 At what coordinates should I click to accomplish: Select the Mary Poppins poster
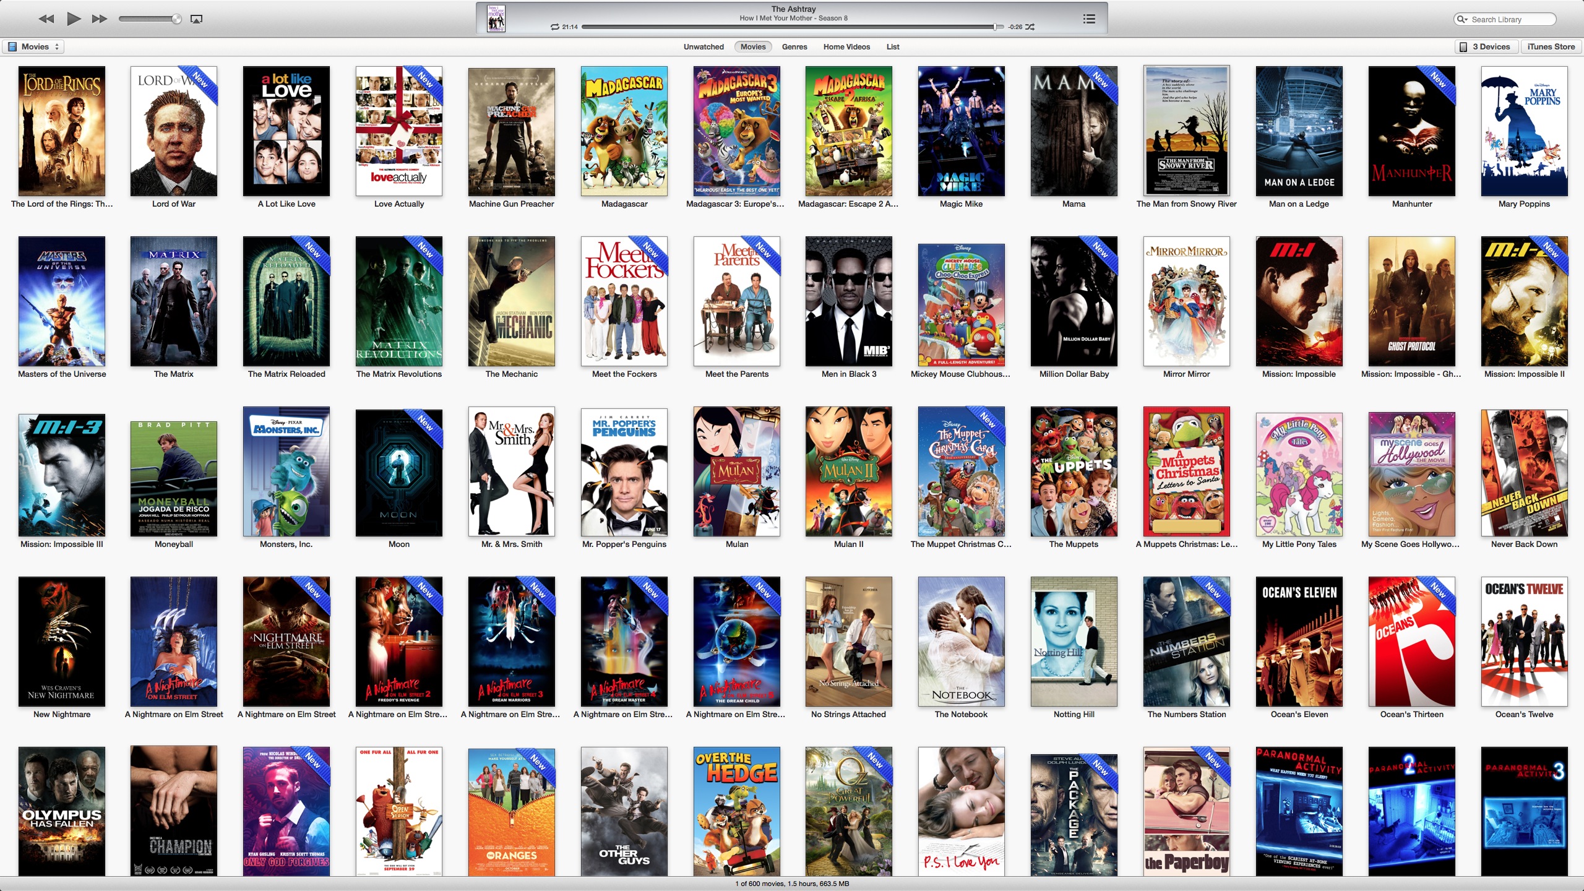1525,131
